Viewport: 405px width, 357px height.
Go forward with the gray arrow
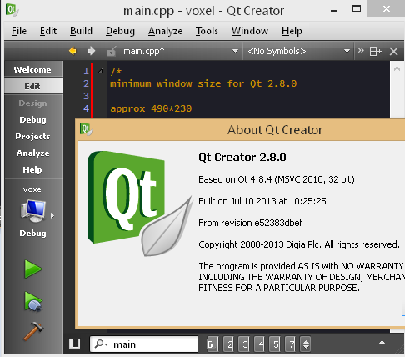(x=92, y=51)
